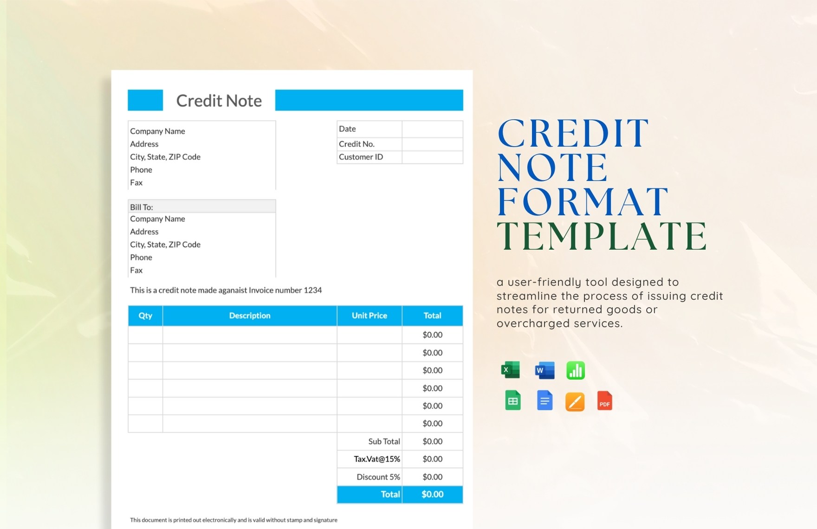817x529 pixels.
Task: Click the Total column header
Action: pos(433,316)
